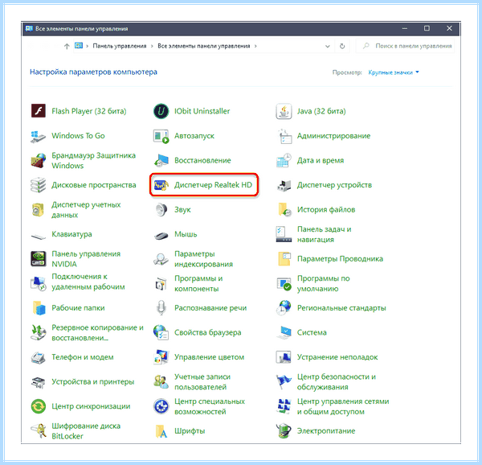
Task: Expand chevron after Панель управления breadcrumb
Action: 152,46
